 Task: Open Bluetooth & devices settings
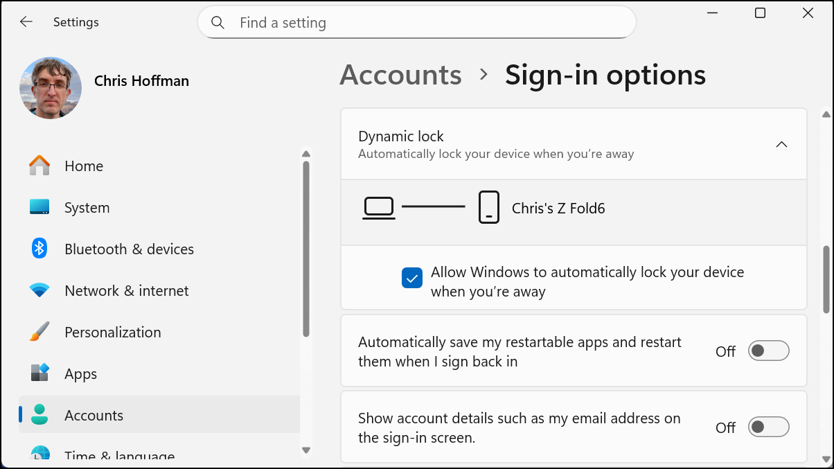129,249
